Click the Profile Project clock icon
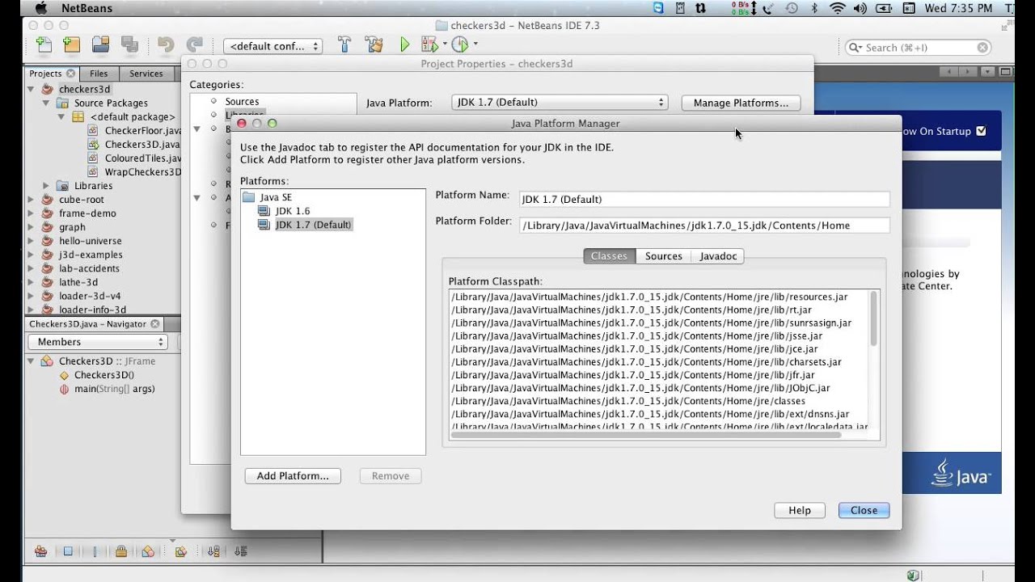Screen dimensions: 1035x582 (x=459, y=45)
